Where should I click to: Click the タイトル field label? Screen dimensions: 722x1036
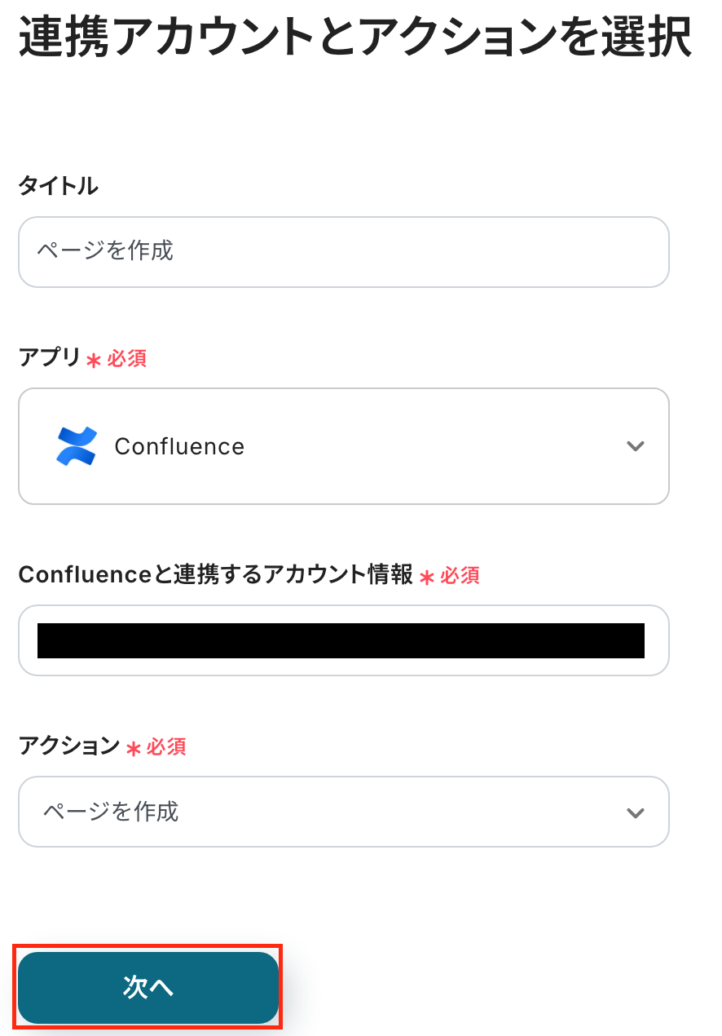[x=58, y=186]
